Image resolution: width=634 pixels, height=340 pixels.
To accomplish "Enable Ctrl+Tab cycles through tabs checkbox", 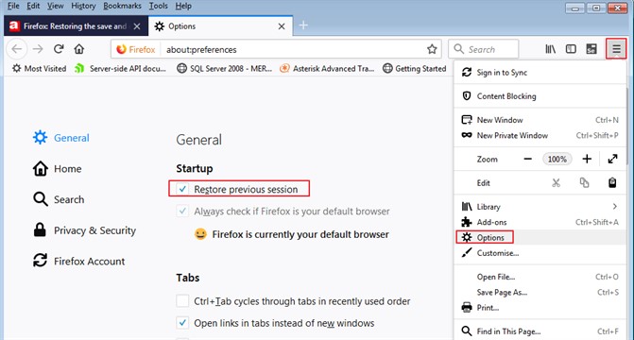I will click(x=182, y=301).
